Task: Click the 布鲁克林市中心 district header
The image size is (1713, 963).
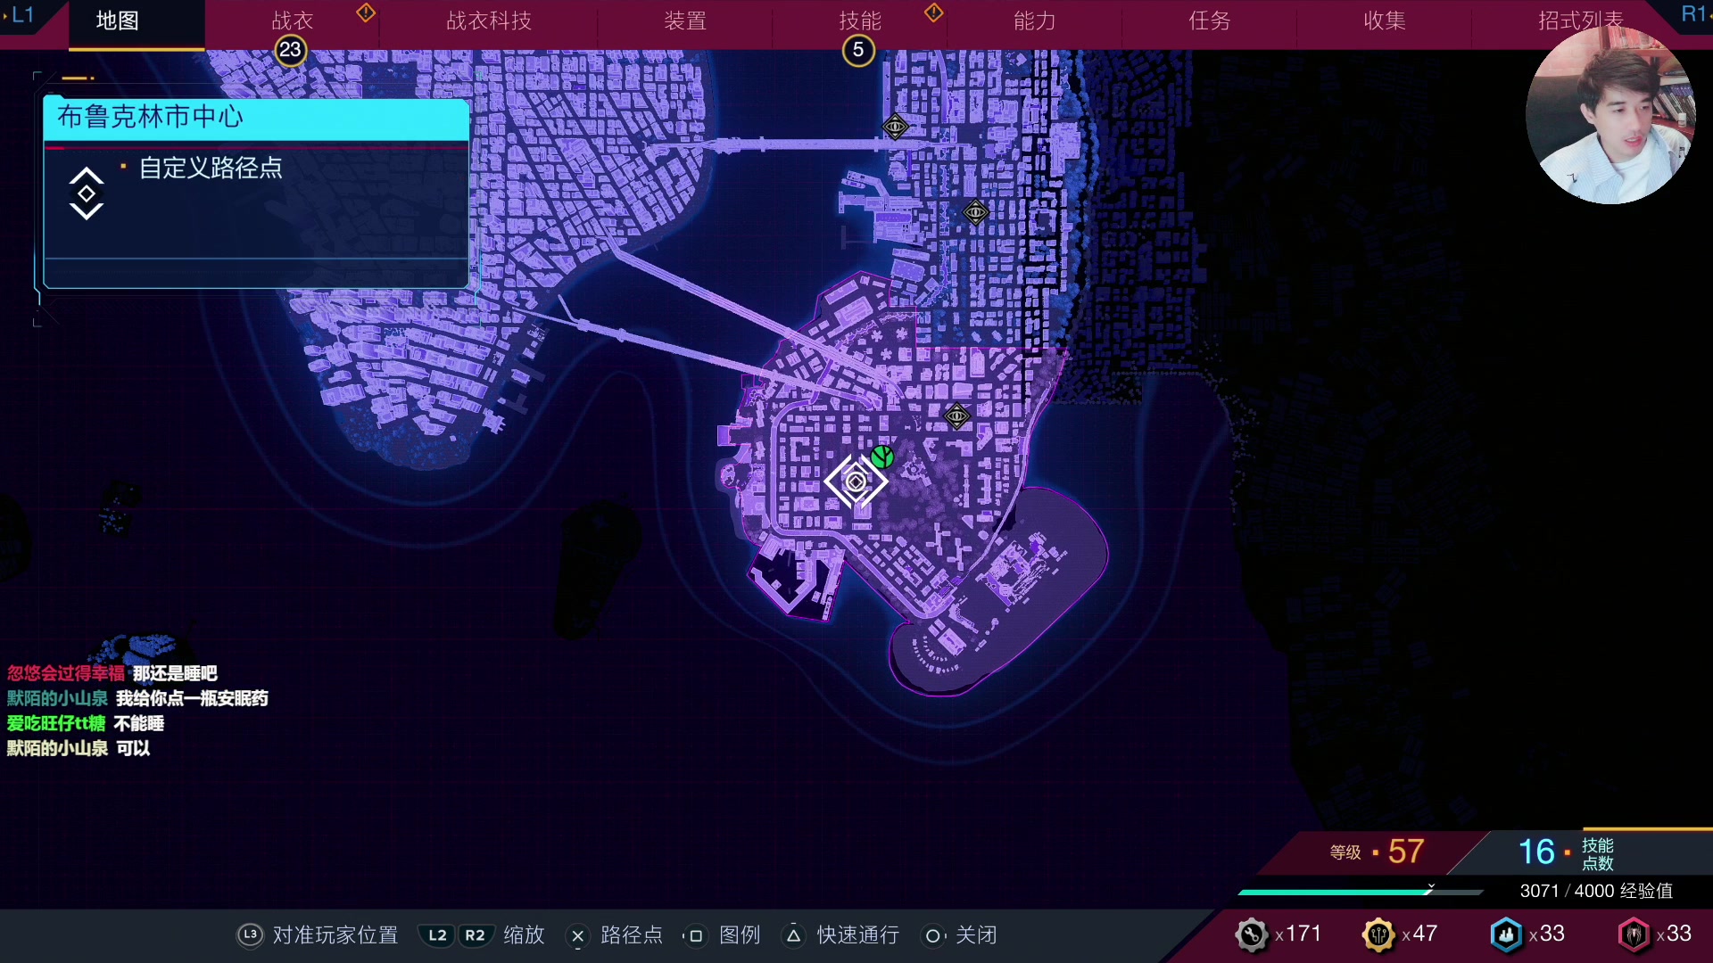Action: [x=256, y=118]
